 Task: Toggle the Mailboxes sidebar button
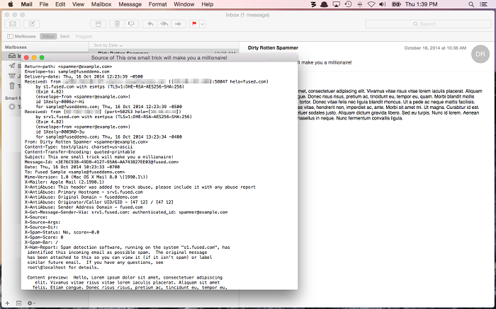coord(21,36)
